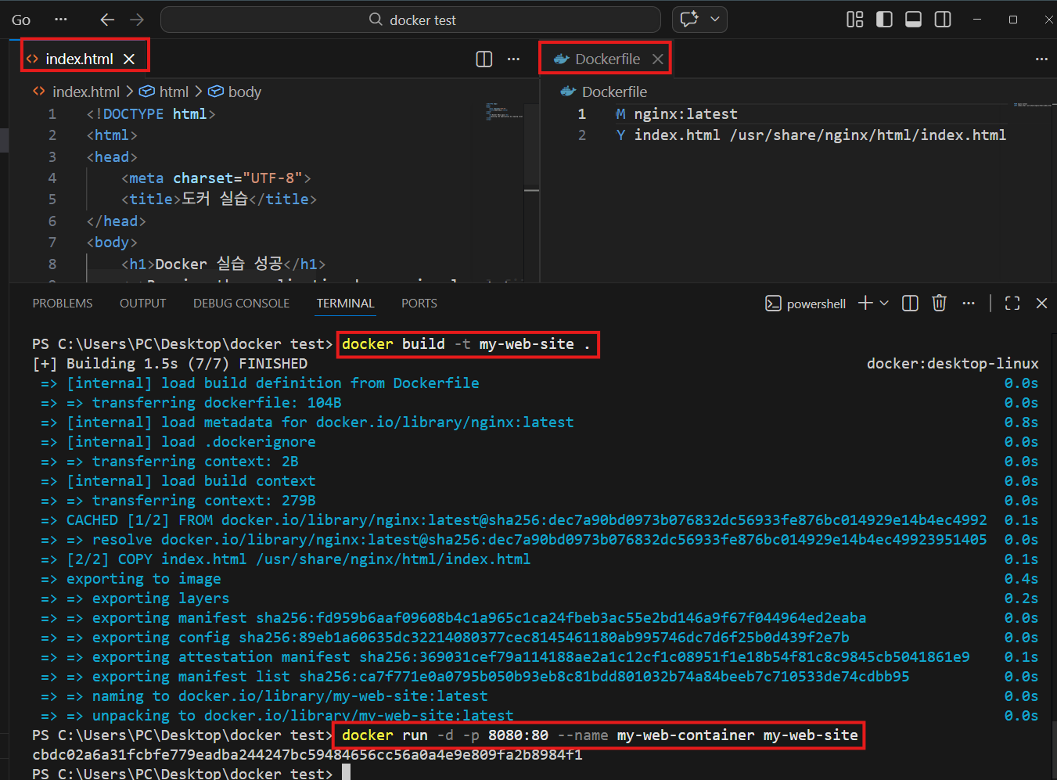This screenshot has width=1057, height=780.
Task: Close the index.html tab
Action: click(x=129, y=59)
